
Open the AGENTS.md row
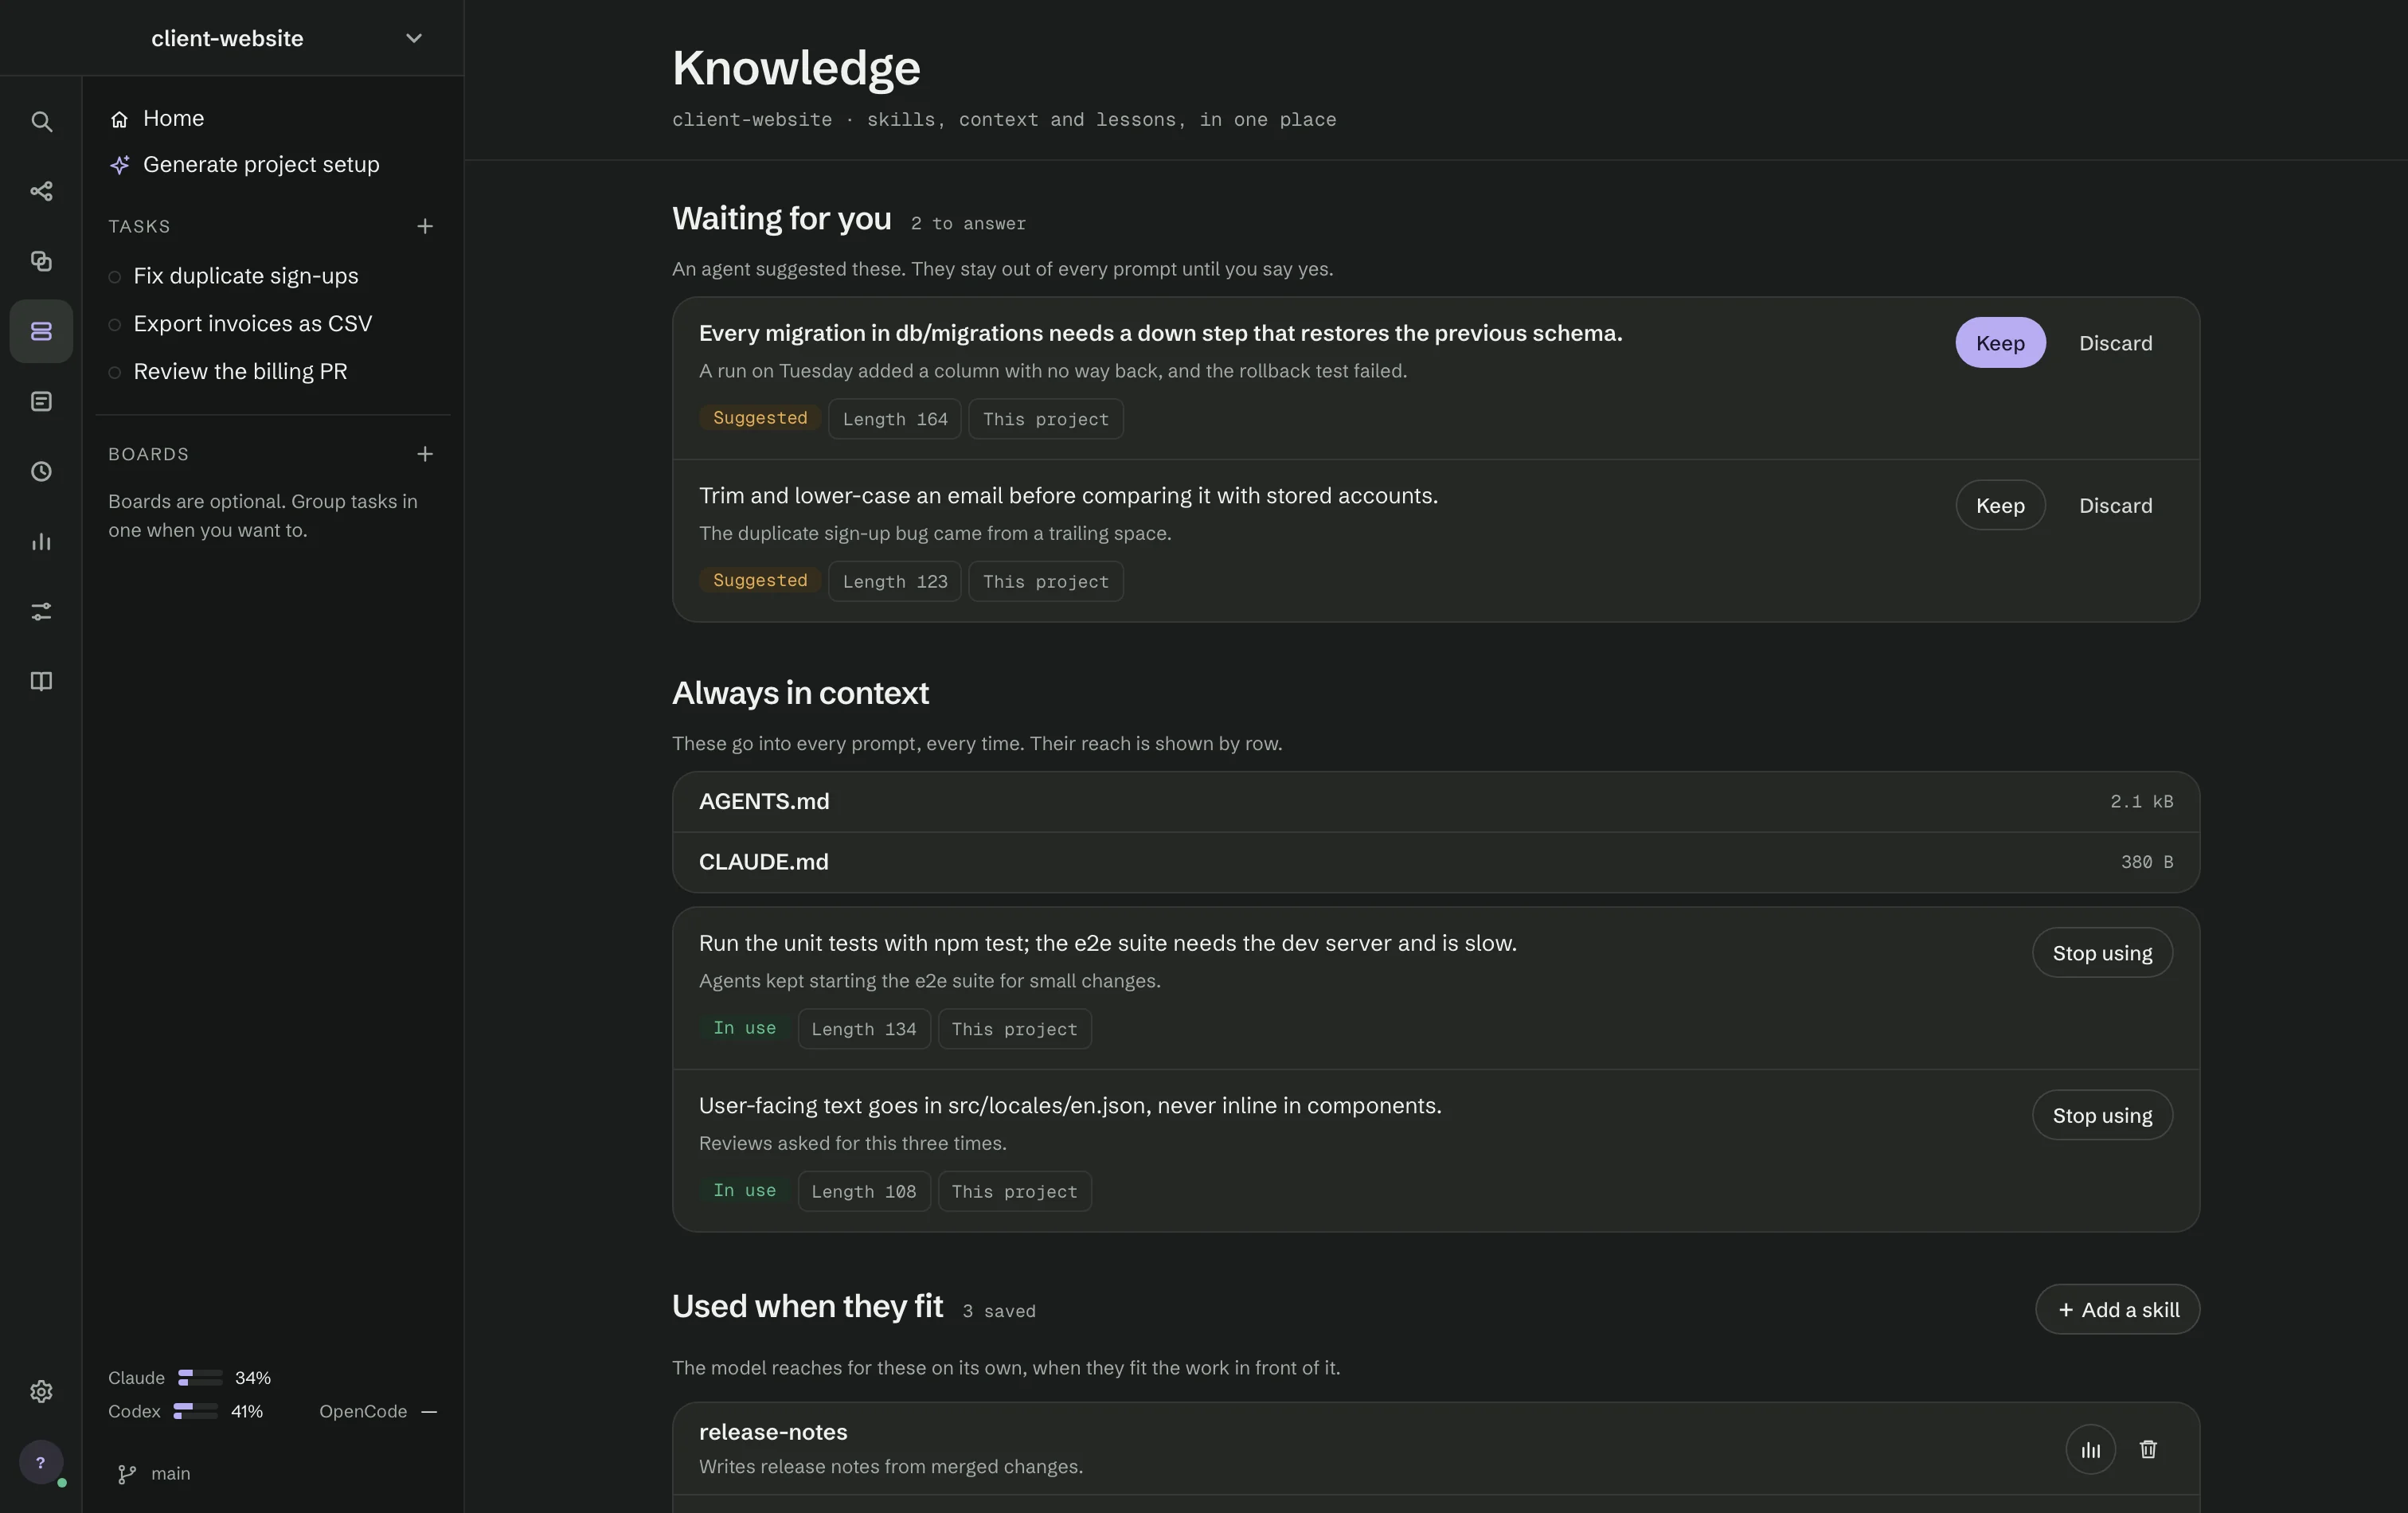tap(1435, 802)
